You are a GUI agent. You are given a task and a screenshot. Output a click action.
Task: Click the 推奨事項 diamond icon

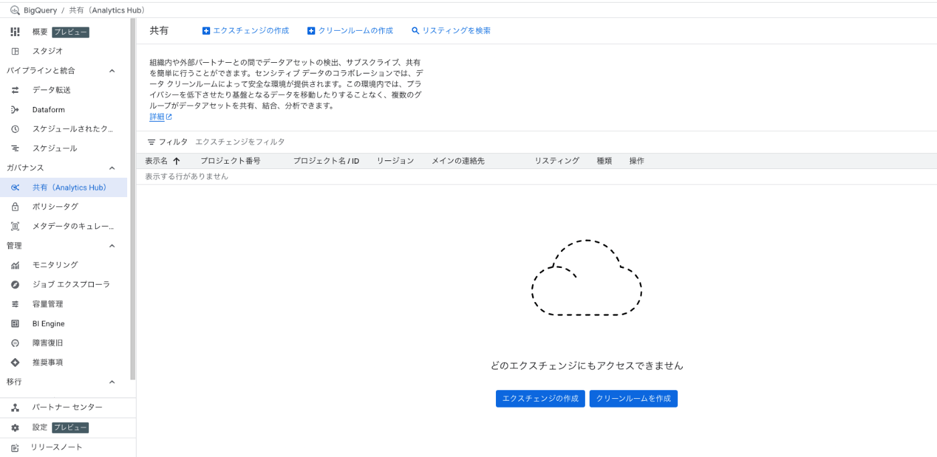[x=15, y=362]
